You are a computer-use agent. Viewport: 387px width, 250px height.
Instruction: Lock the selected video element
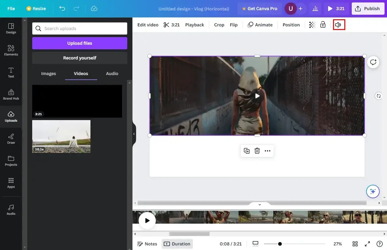pos(323,25)
